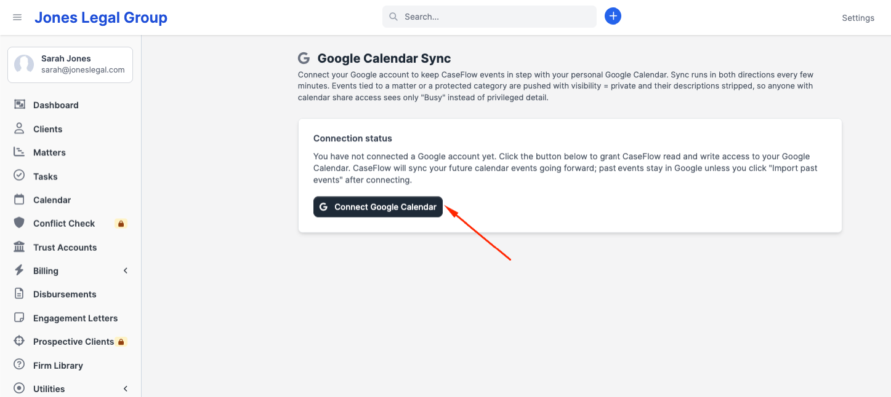Open the Matters chart icon
Viewport: 891px width, 397px height.
click(20, 152)
